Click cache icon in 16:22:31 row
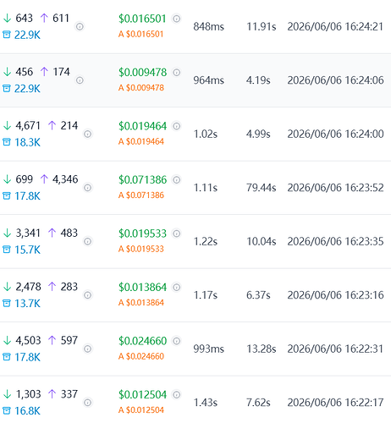 [x=7, y=357]
